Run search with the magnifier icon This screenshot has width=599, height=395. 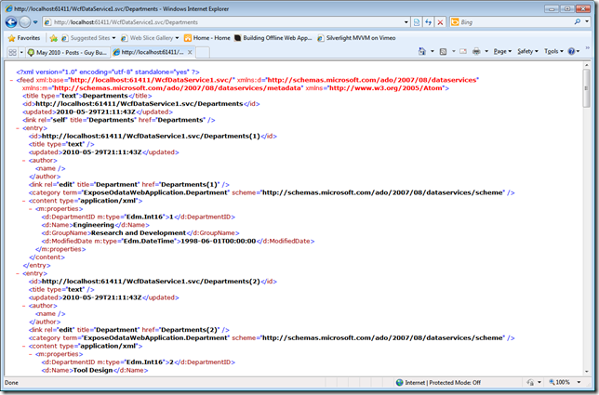(578, 22)
